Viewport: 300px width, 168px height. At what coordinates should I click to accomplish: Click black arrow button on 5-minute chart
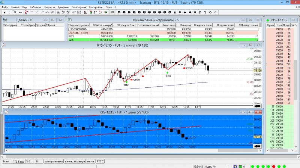pyautogui.click(x=257, y=106)
